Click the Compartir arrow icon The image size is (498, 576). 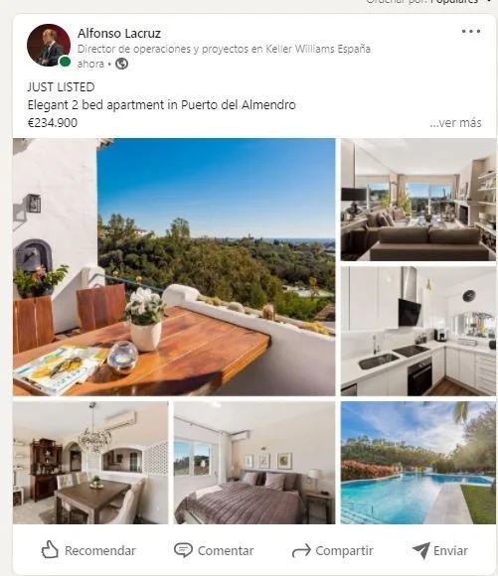301,551
